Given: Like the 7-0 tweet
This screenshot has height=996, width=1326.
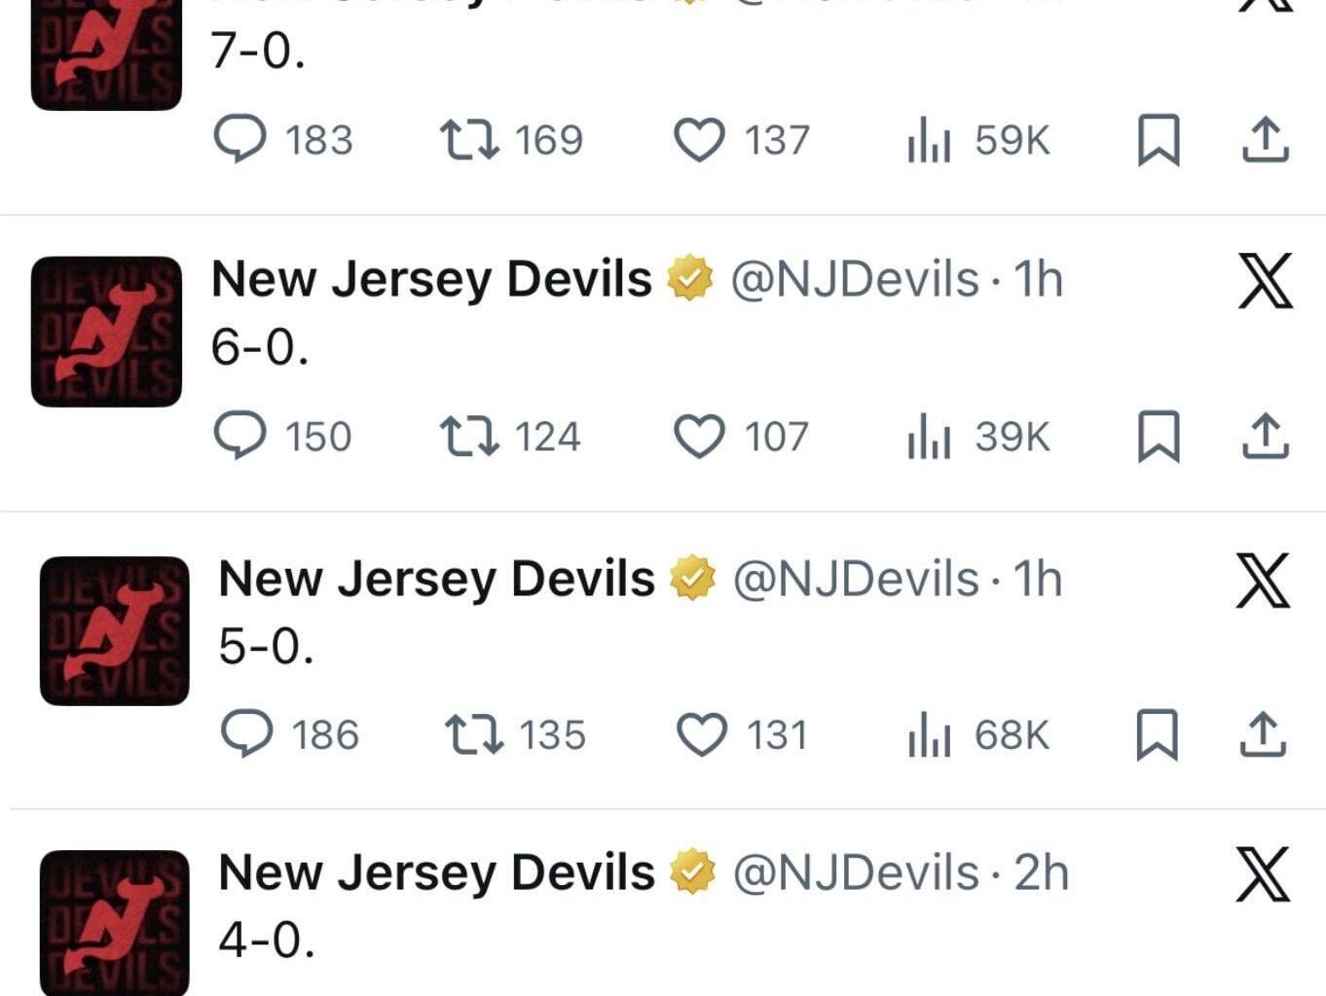Looking at the screenshot, I should [x=699, y=139].
